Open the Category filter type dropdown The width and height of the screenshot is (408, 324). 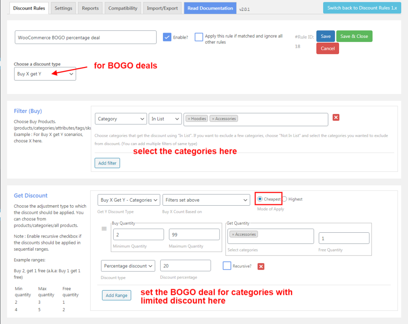coord(121,119)
